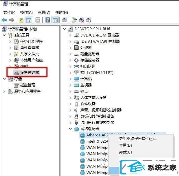This screenshot has width=179, height=176.
Task: Click the Uninstall device red X icon
Action: pyautogui.click(x=81, y=20)
